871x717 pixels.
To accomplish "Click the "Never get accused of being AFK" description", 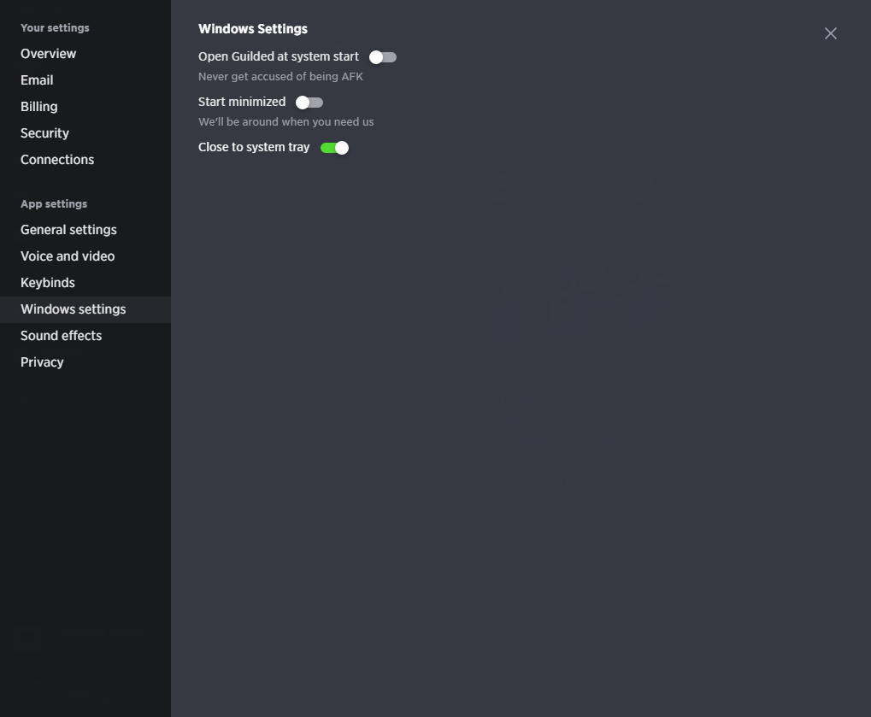I will (x=280, y=77).
